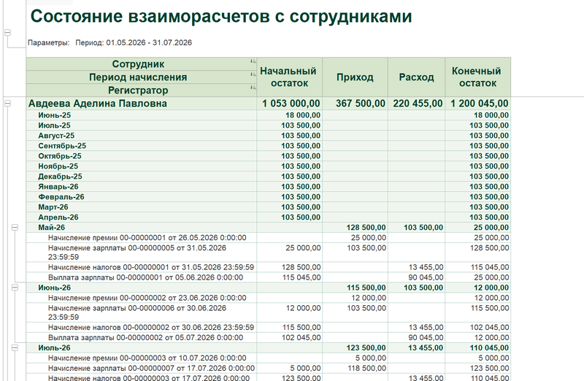
Task: Select total closing balance 1 200 045,00
Action: 477,104
